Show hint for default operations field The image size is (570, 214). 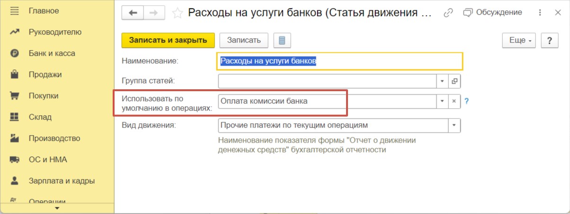pos(466,101)
